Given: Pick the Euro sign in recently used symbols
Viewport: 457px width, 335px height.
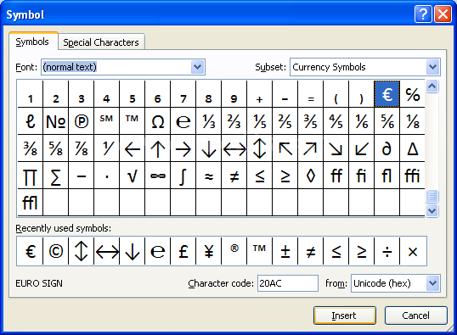Looking at the screenshot, I should (31, 251).
